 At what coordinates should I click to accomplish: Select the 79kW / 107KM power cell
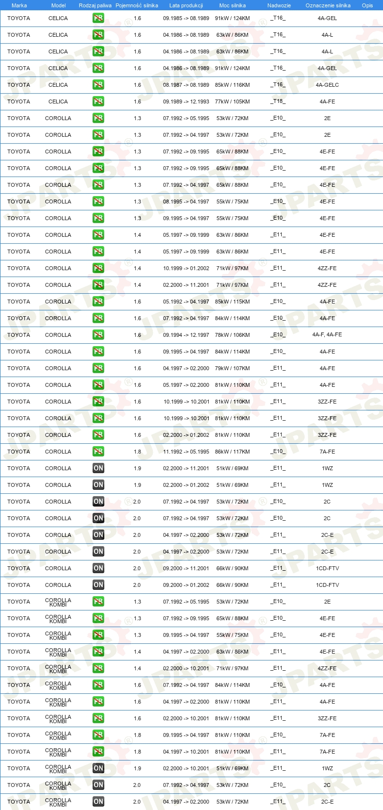[232, 368]
